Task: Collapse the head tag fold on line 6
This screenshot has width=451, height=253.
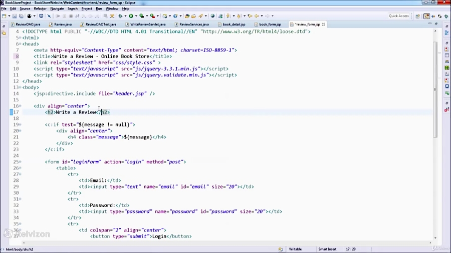Action: [20, 44]
